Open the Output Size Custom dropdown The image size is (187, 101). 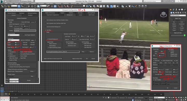tap(14, 40)
